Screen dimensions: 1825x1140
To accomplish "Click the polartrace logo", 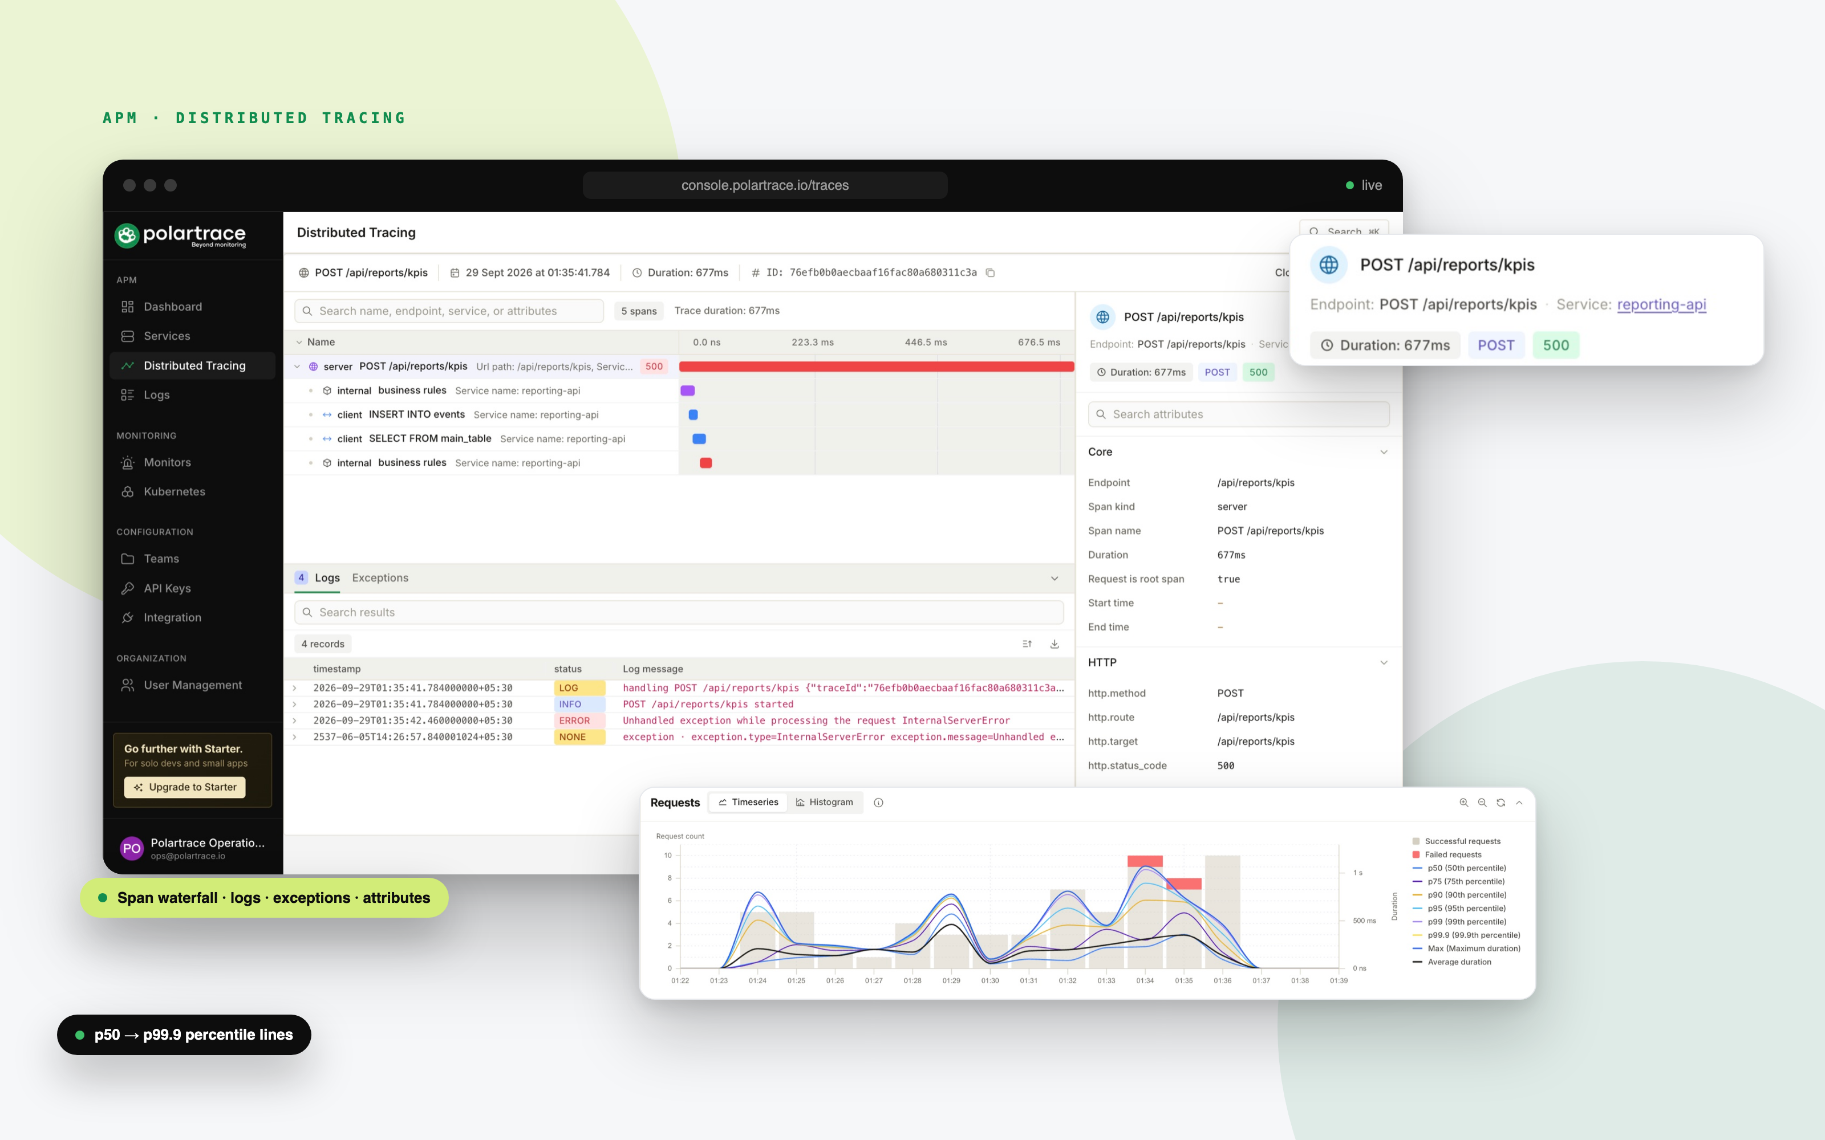I will point(180,235).
